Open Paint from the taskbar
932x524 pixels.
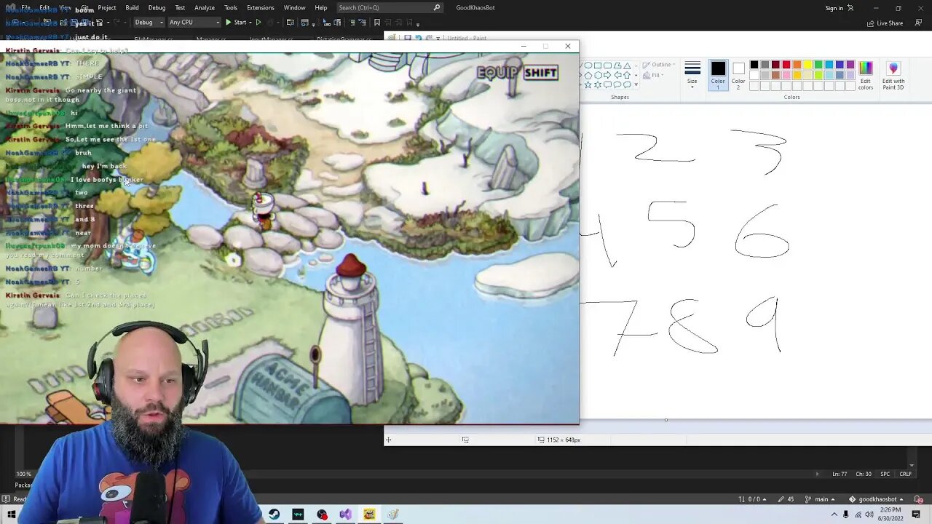393,515
